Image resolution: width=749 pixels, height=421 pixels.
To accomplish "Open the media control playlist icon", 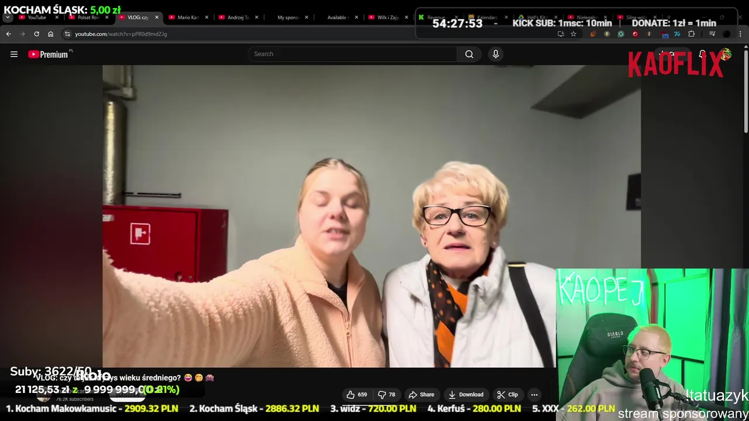I will tap(712, 34).
